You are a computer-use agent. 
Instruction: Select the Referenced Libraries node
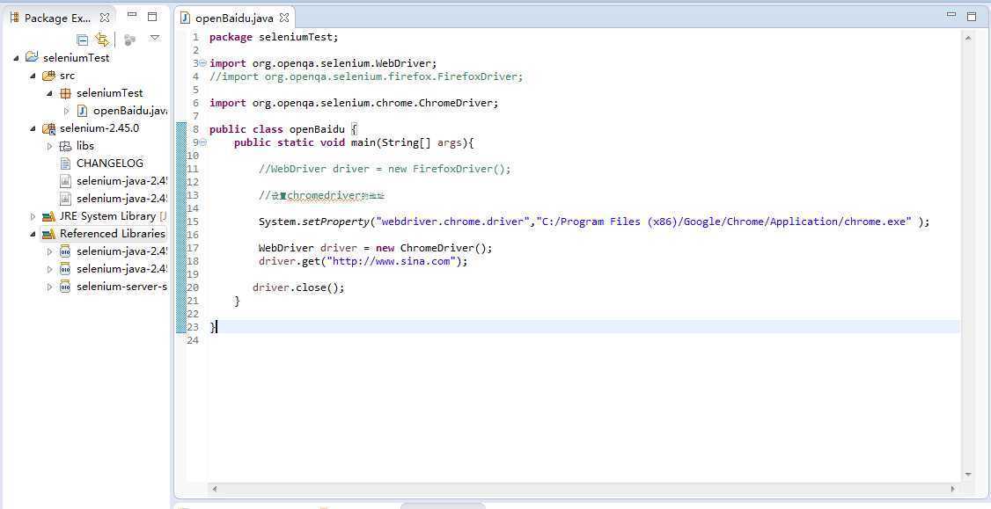point(113,234)
